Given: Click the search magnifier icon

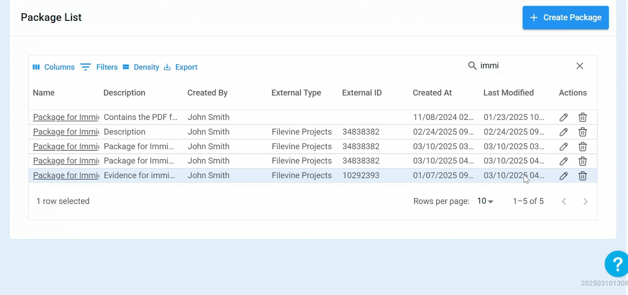Looking at the screenshot, I should [x=472, y=66].
